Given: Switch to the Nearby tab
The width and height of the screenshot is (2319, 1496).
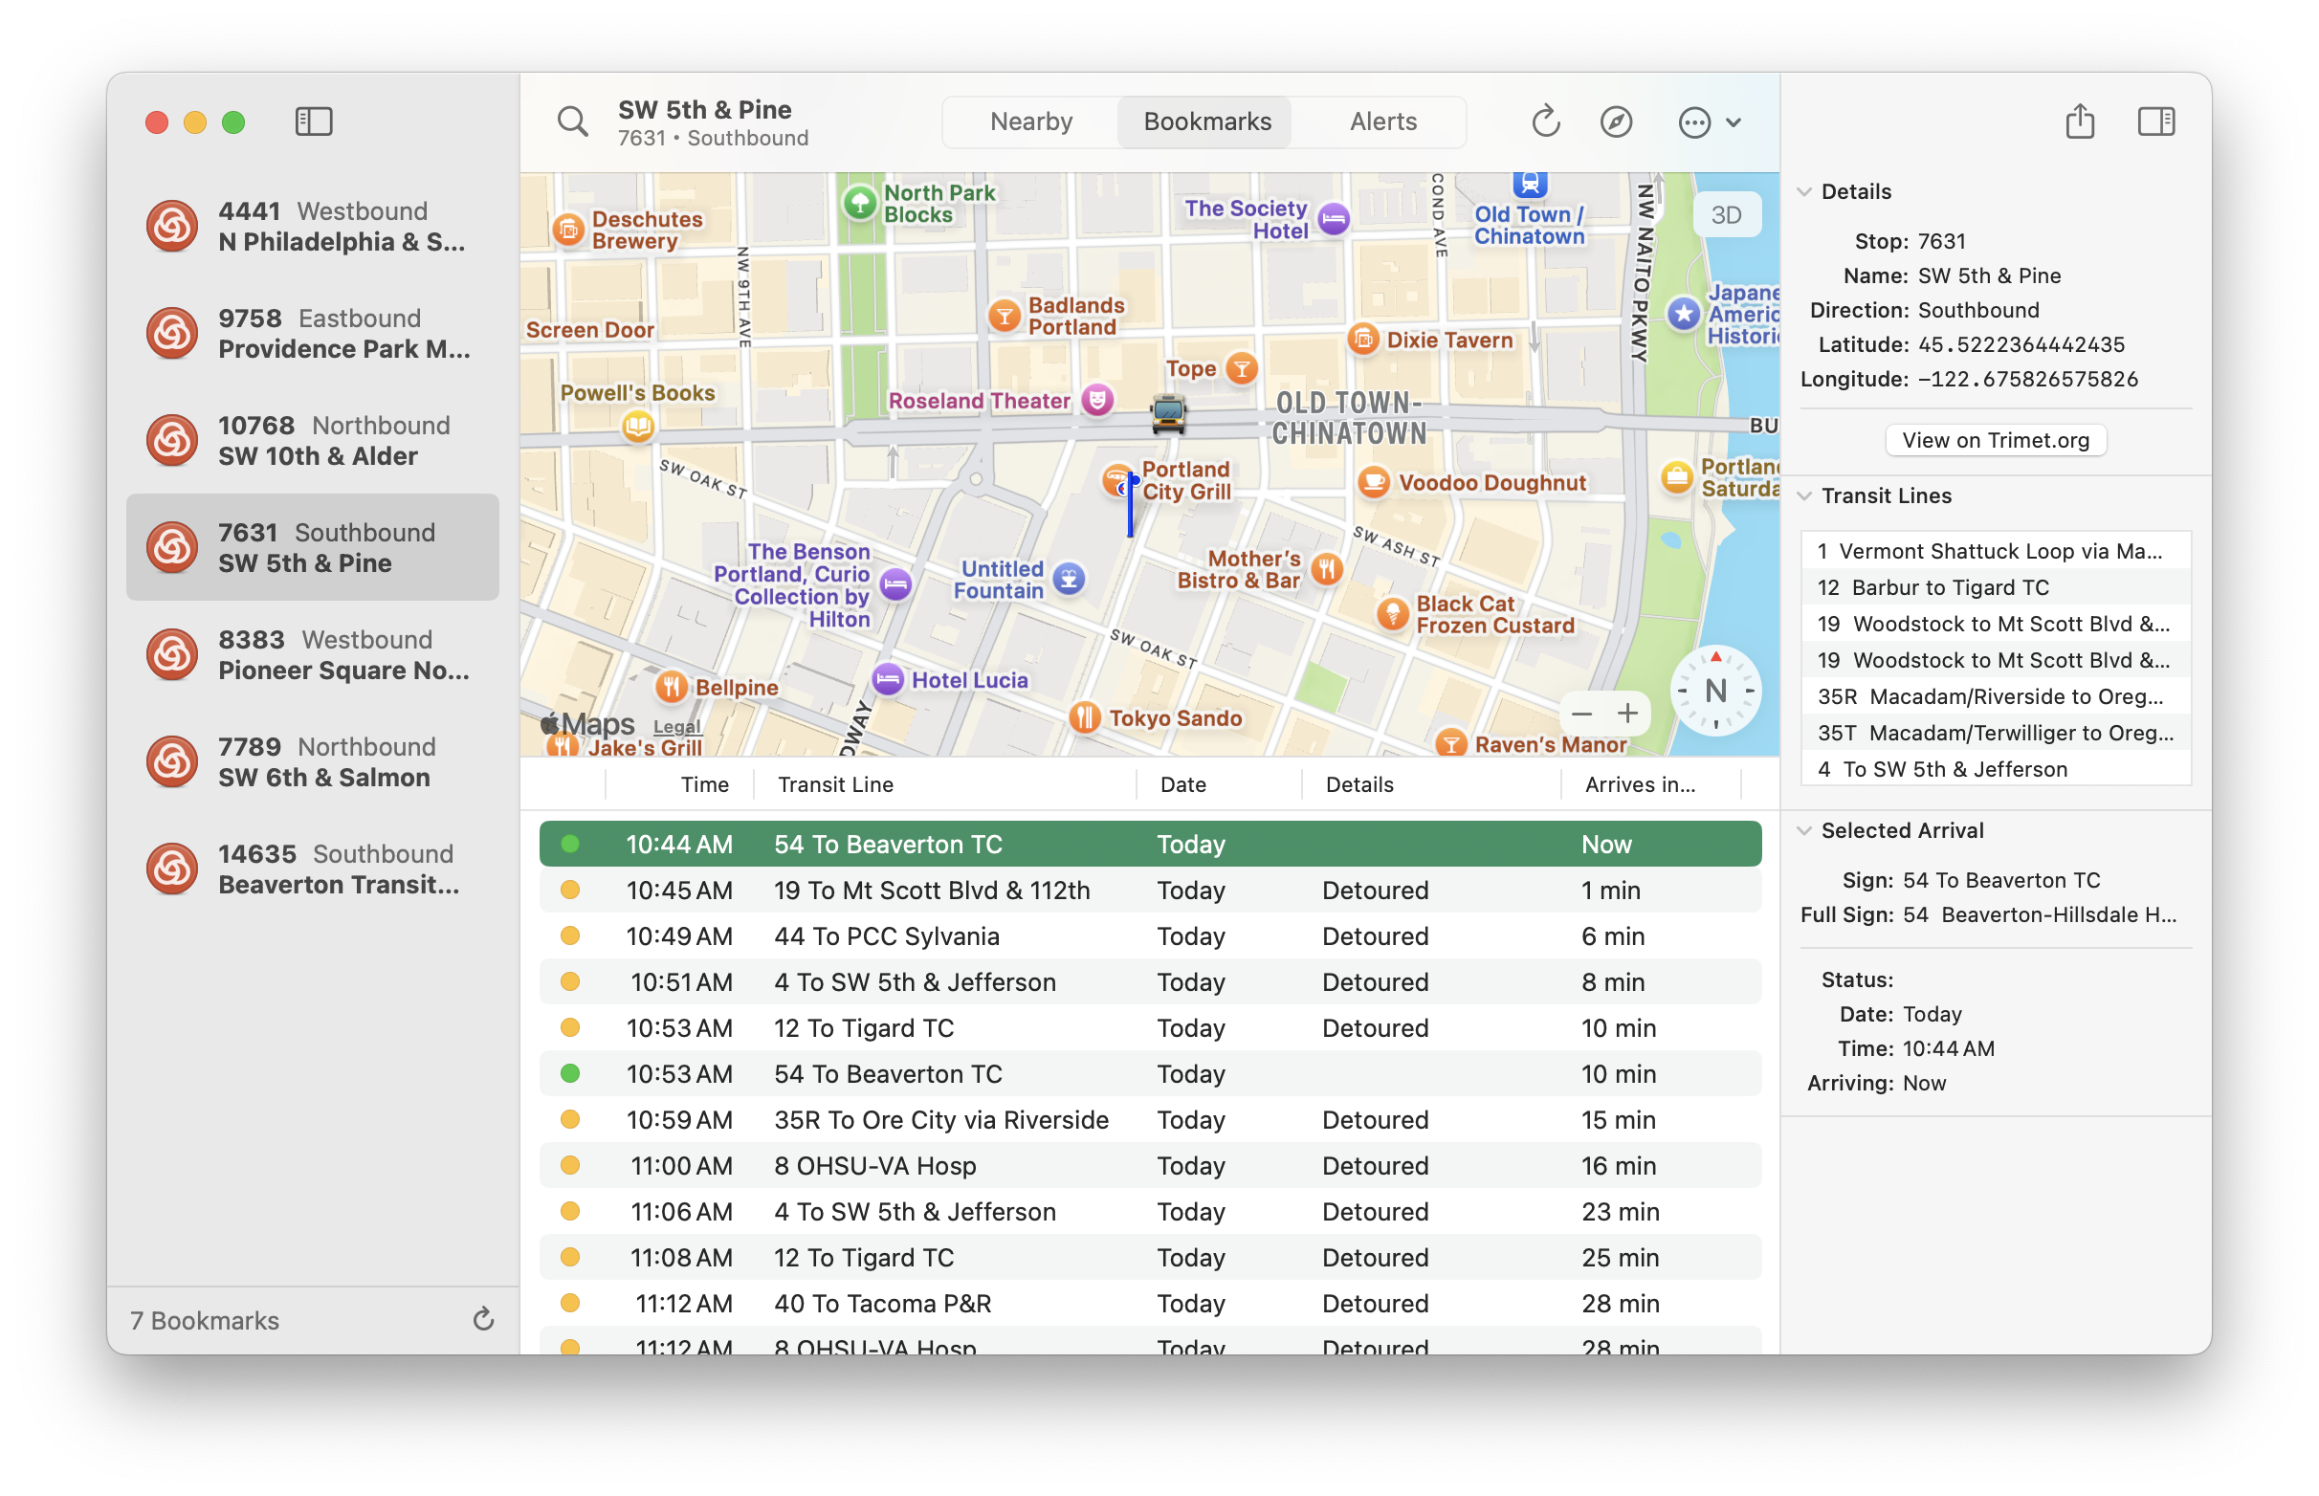Looking at the screenshot, I should click(1030, 121).
